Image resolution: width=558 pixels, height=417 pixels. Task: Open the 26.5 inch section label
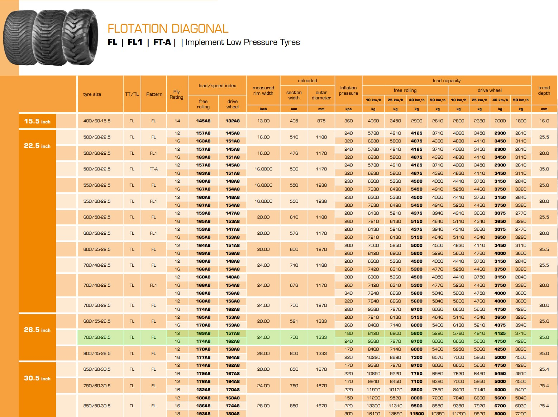coord(37,330)
